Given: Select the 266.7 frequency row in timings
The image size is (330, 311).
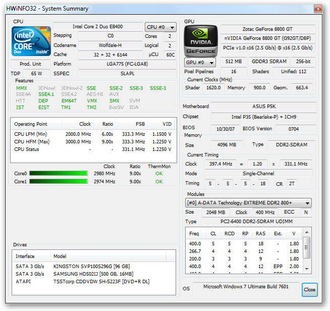Looking at the screenshot, I should coord(244,251).
